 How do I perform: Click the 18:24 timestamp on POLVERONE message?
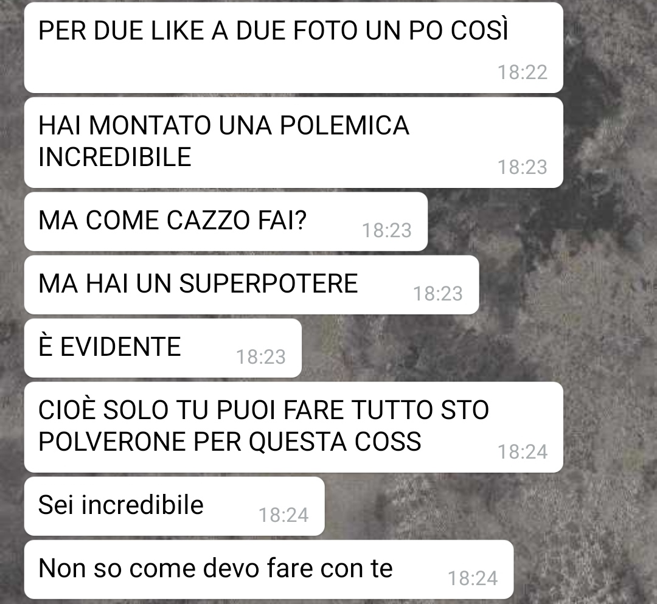click(523, 452)
